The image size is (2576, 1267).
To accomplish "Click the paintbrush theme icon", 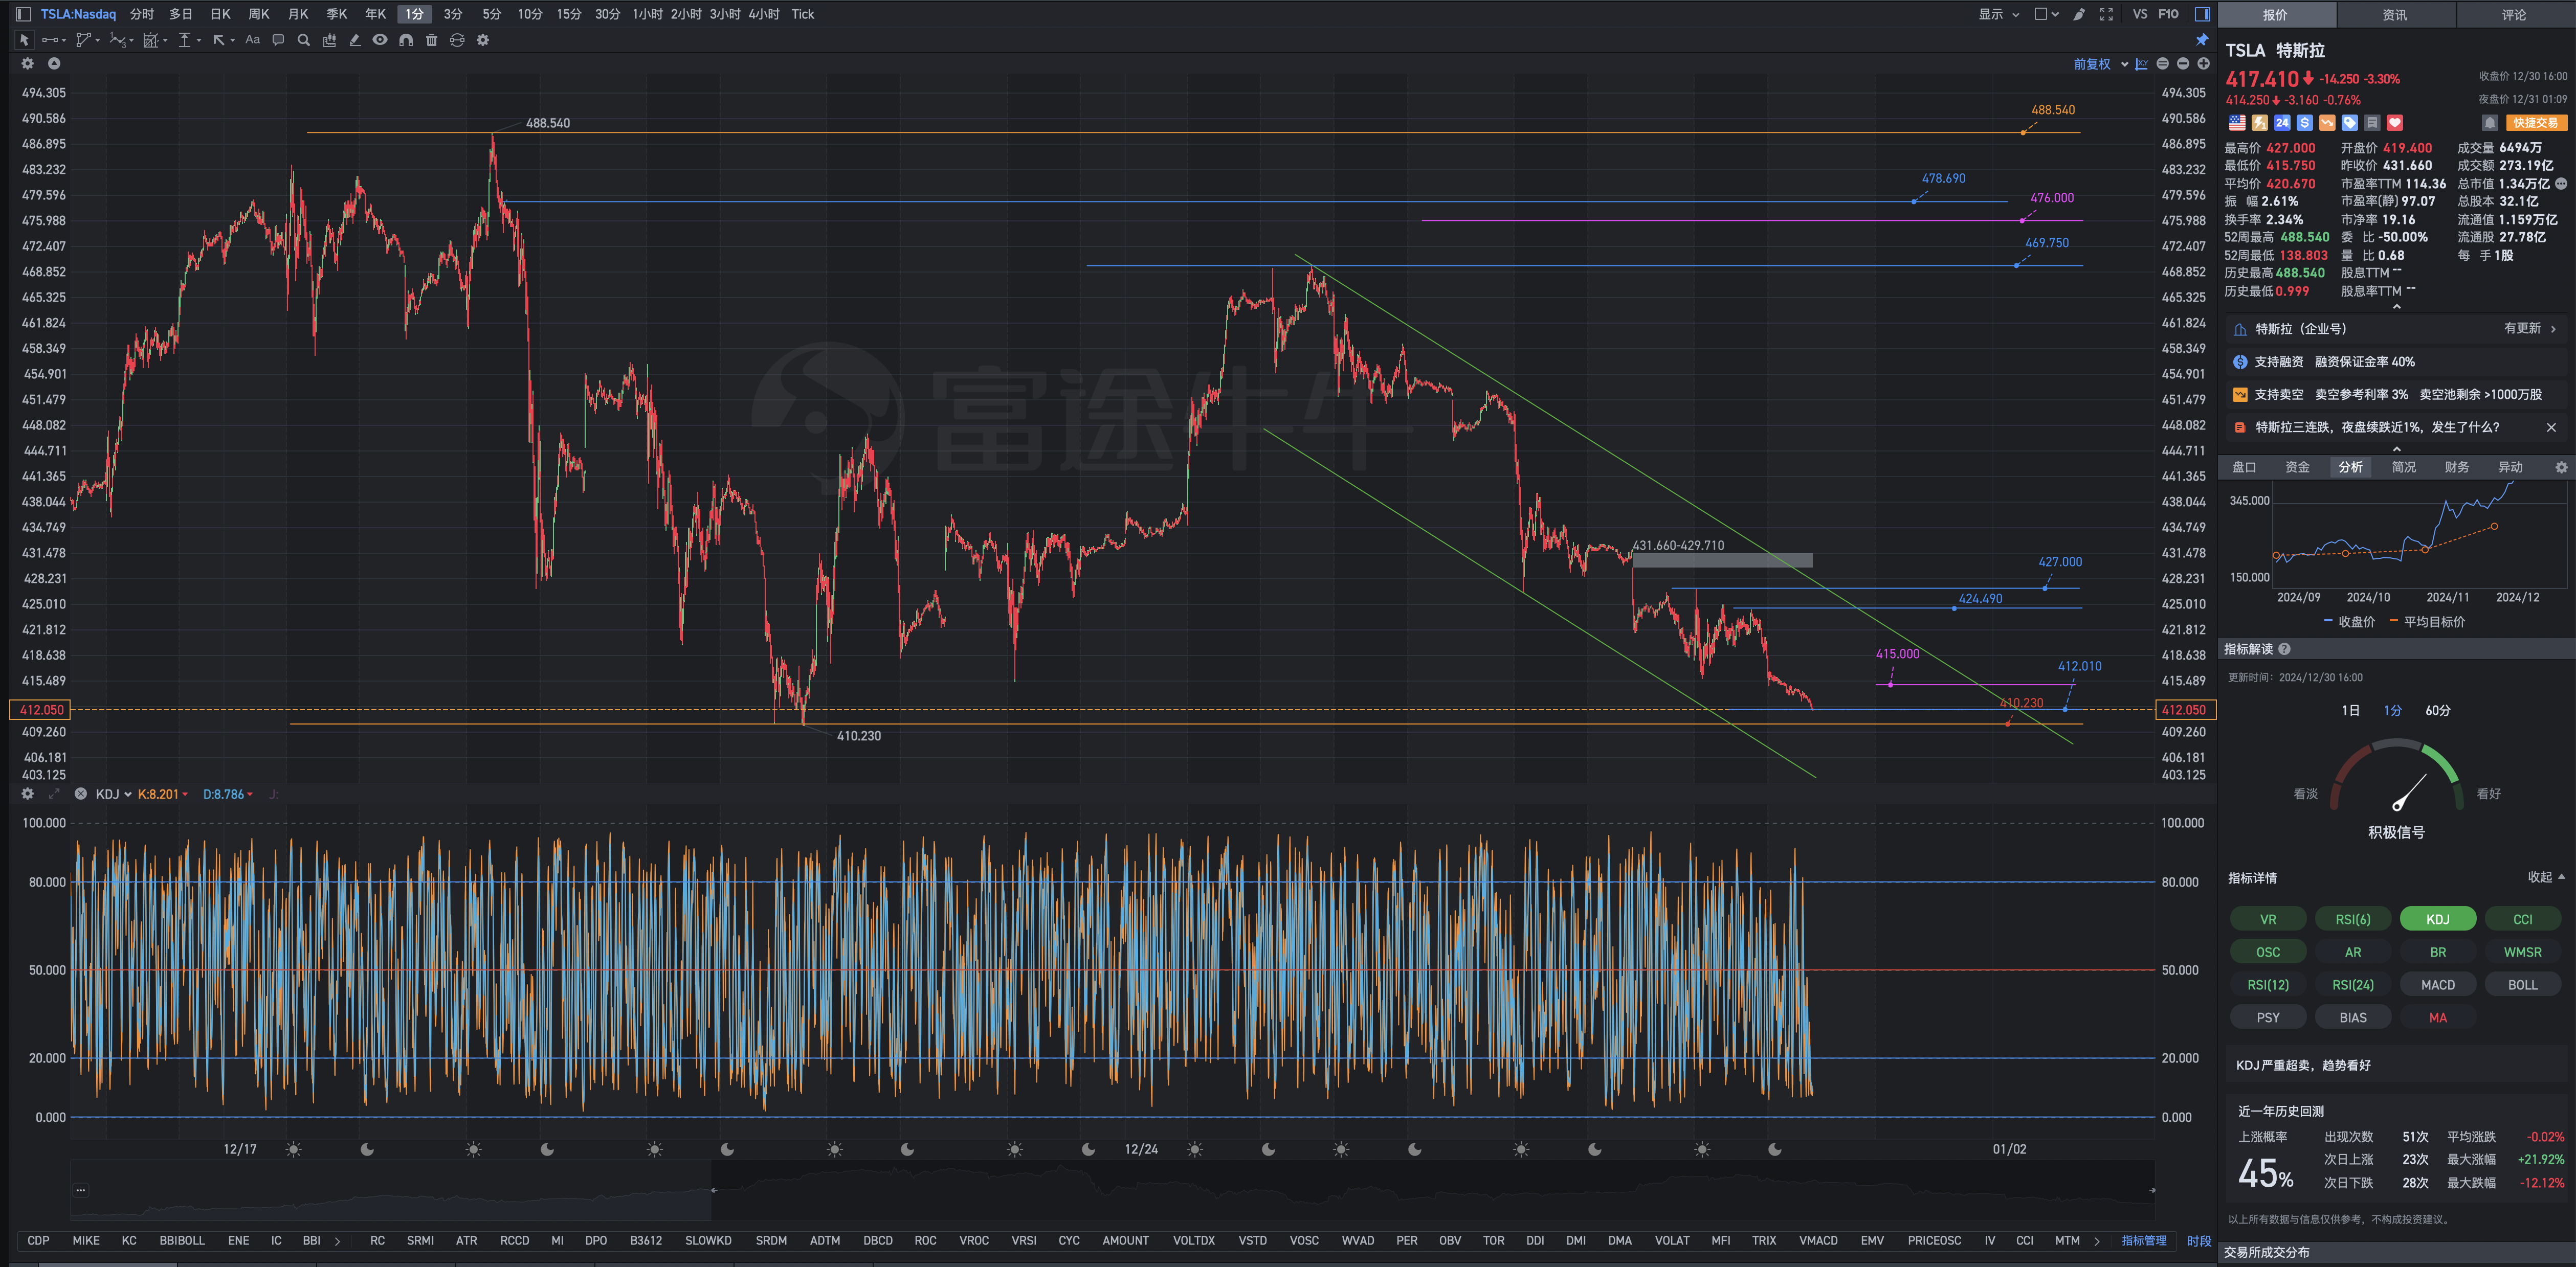I will pyautogui.click(x=2079, y=14).
